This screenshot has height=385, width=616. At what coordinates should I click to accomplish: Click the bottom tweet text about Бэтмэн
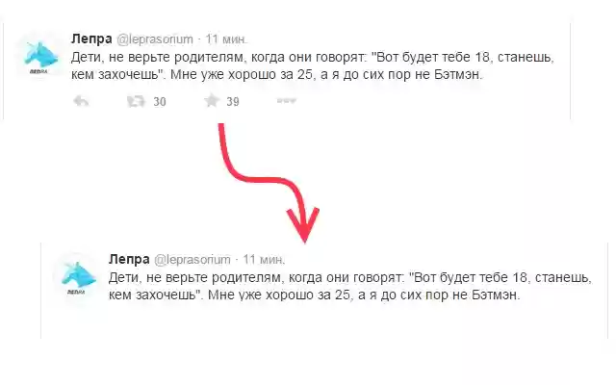(350, 286)
